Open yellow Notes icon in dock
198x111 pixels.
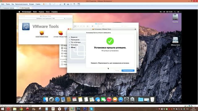tap(80, 100)
